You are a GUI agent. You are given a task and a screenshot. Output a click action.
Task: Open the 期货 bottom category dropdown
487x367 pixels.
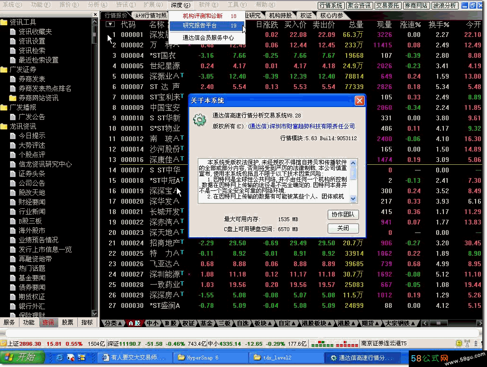click(x=369, y=323)
